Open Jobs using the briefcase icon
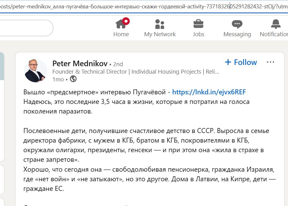Viewport: 288px width, 206px height. (198, 24)
